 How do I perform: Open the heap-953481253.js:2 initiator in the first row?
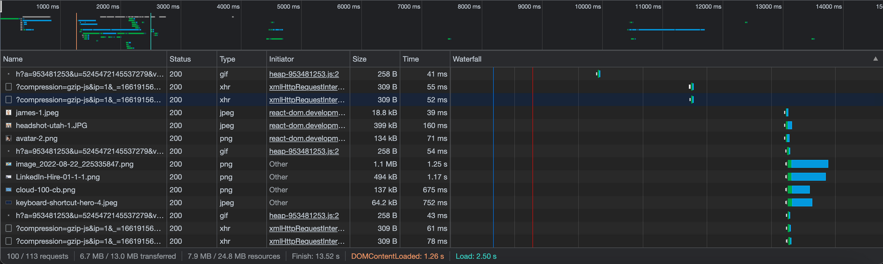pos(304,74)
